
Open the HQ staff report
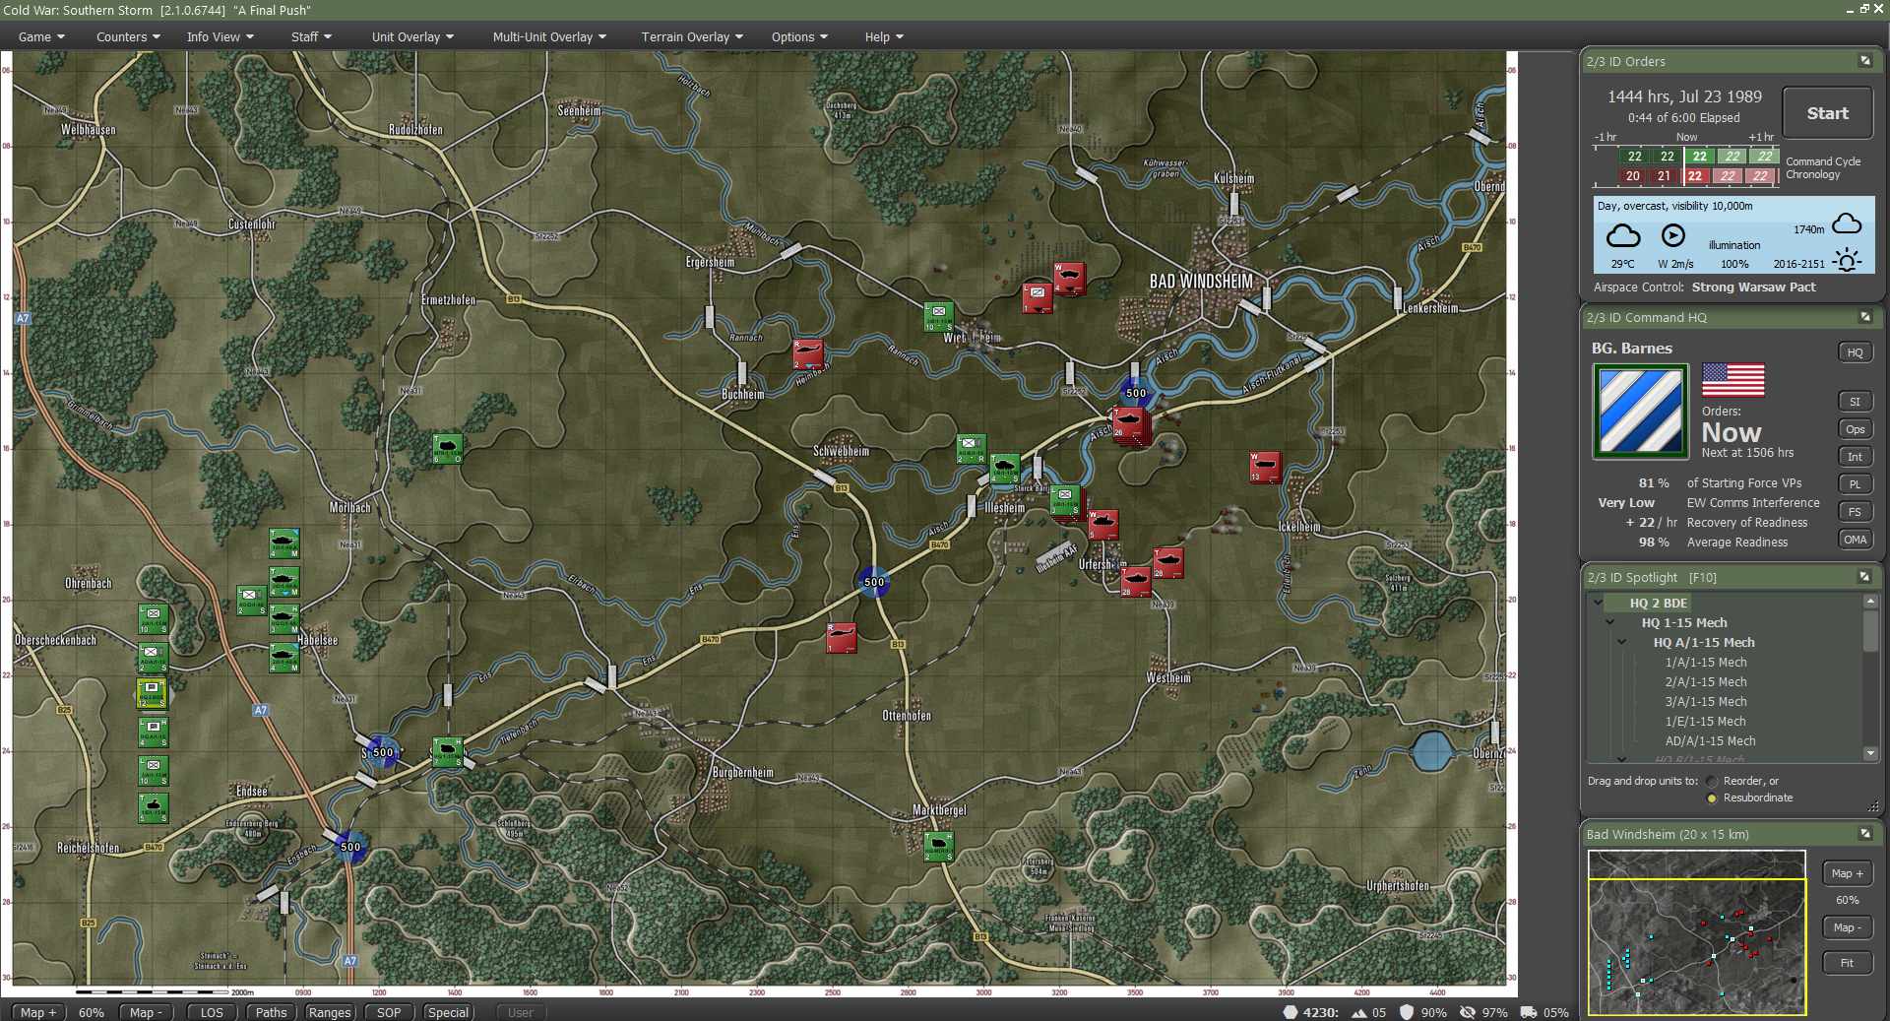1855,352
